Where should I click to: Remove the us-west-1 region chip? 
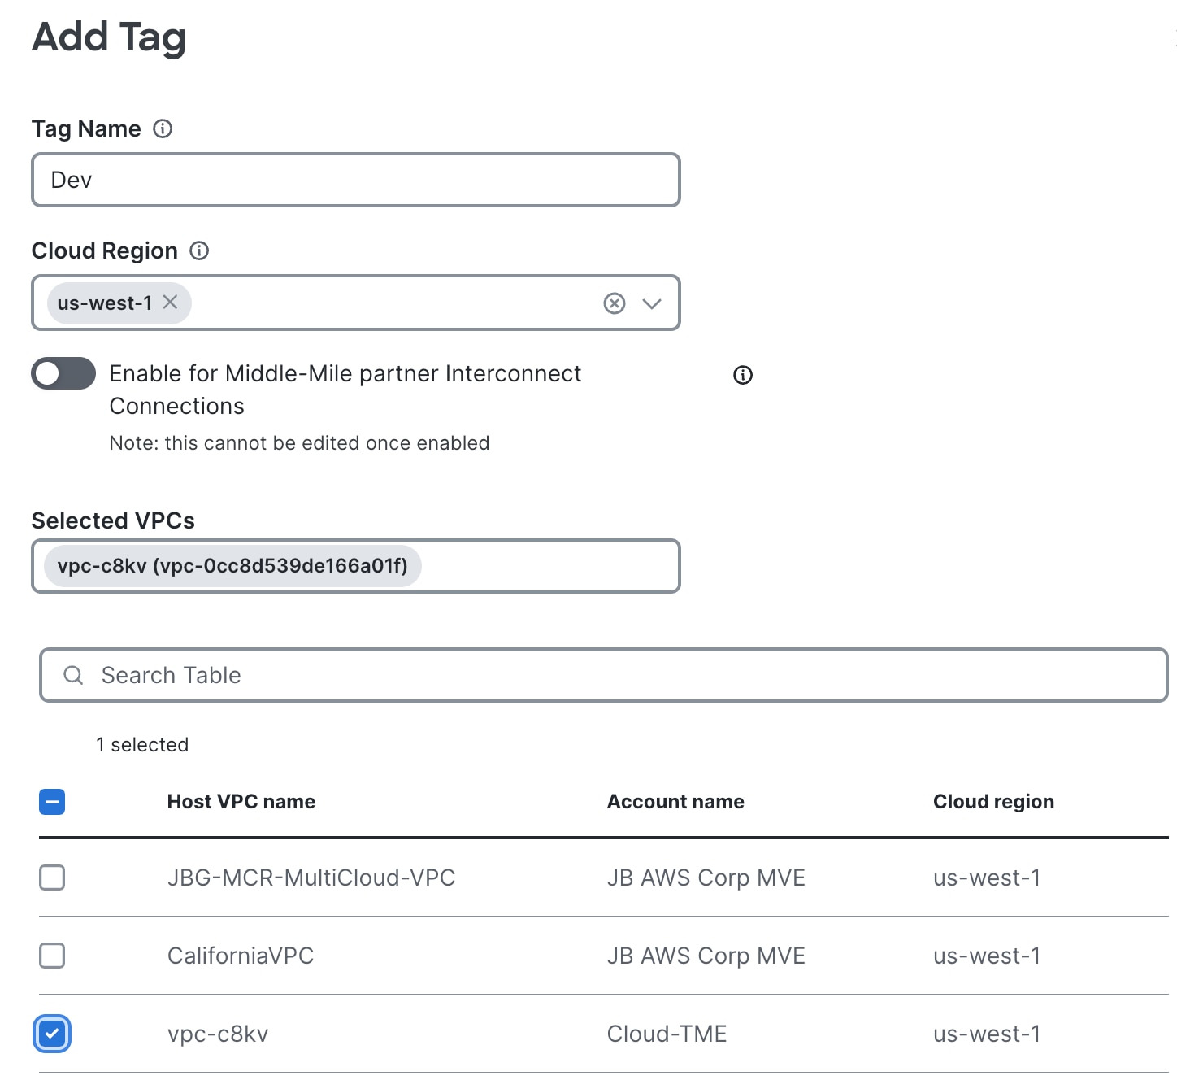pyautogui.click(x=170, y=302)
